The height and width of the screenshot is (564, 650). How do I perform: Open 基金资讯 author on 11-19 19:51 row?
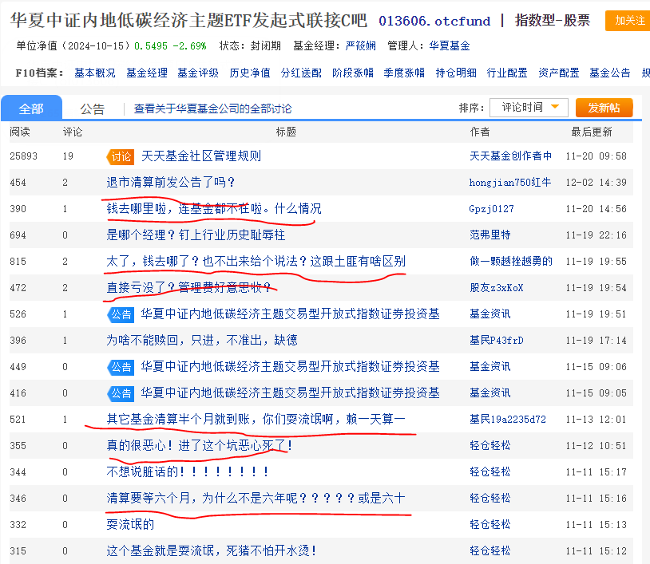(490, 314)
